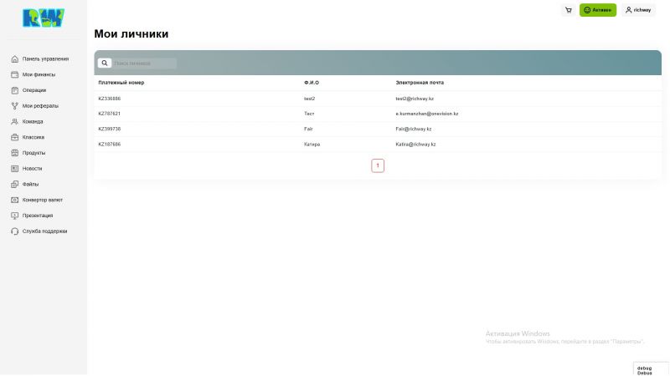
Task: Open the richway user profile button
Action: pyautogui.click(x=638, y=10)
